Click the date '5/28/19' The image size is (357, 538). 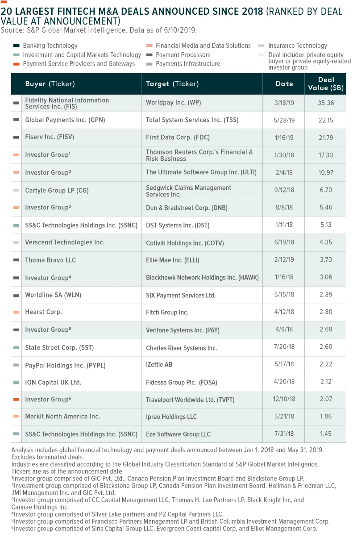click(x=284, y=120)
